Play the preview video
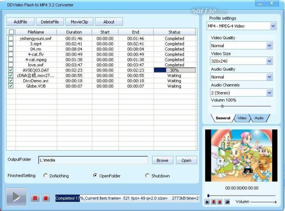Image resolution: width=285 pixels, height=211 pixels. (207, 202)
